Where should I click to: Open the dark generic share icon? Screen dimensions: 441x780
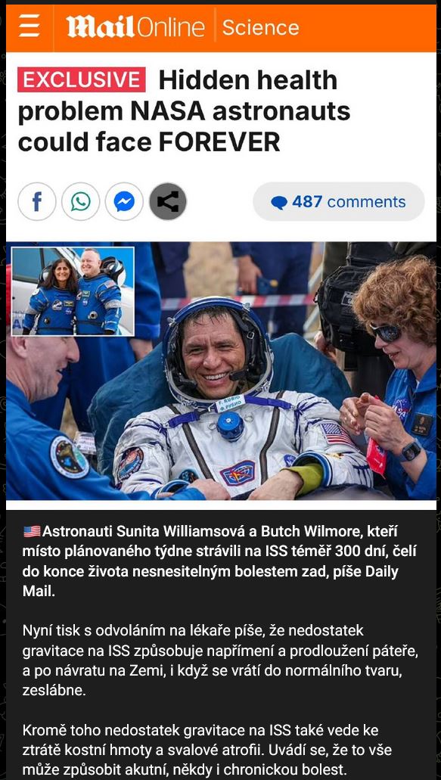click(x=168, y=201)
